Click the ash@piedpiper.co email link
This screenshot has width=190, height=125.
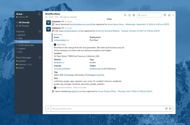[x=61, y=40]
